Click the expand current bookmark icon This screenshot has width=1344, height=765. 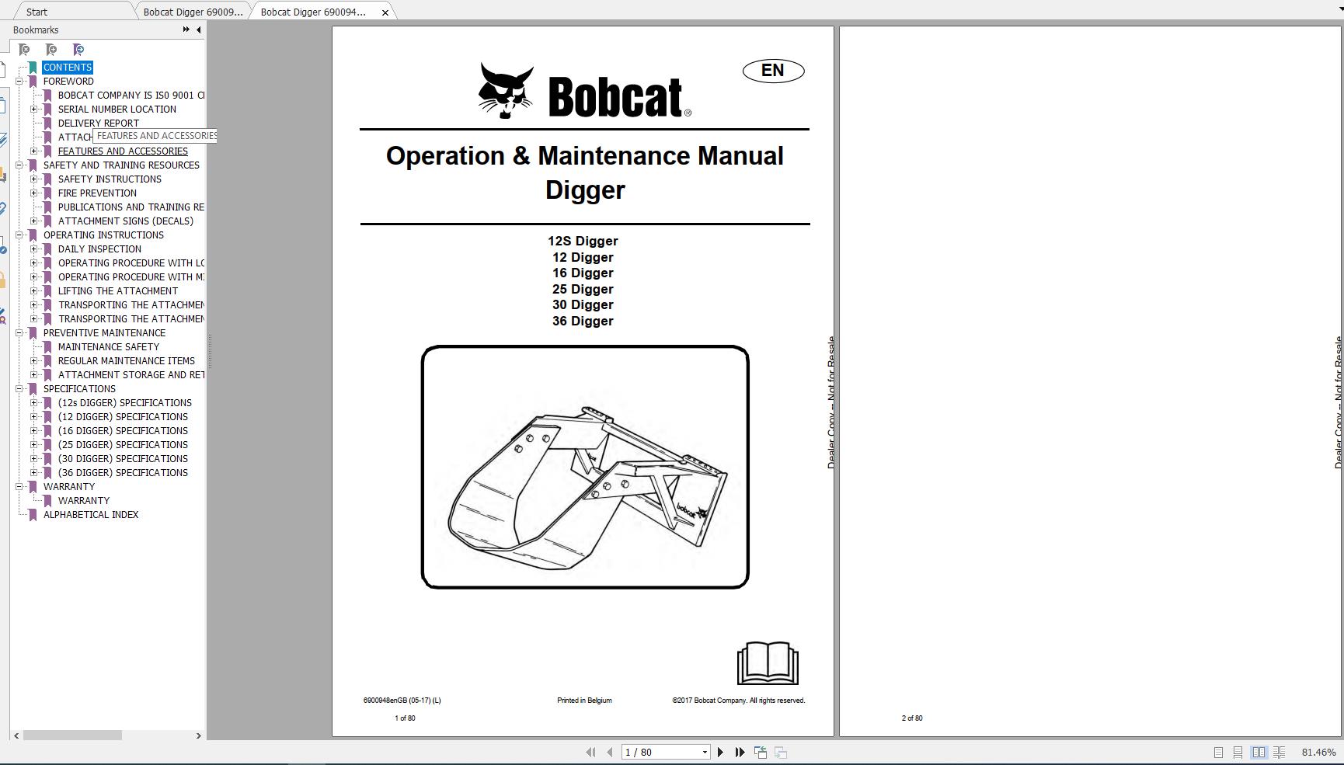click(78, 50)
